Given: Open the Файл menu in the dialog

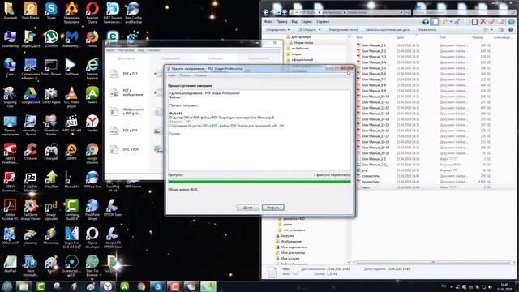Looking at the screenshot, I should 171,75.
